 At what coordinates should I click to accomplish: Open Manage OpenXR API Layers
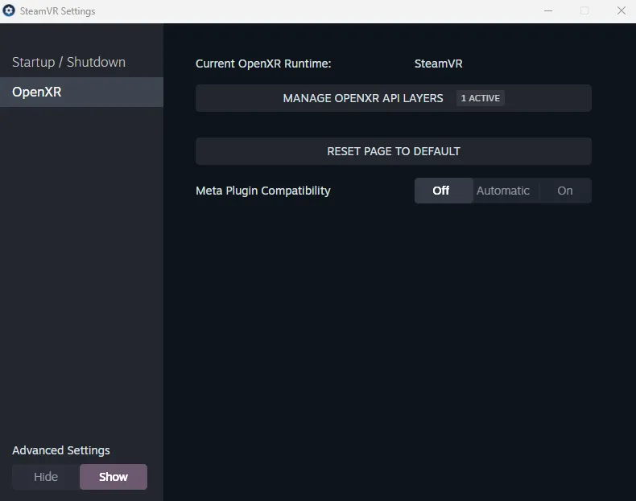point(363,98)
